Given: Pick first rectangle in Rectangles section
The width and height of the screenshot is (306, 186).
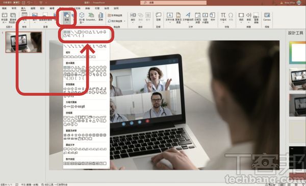Looking at the screenshot, I should [65, 57].
